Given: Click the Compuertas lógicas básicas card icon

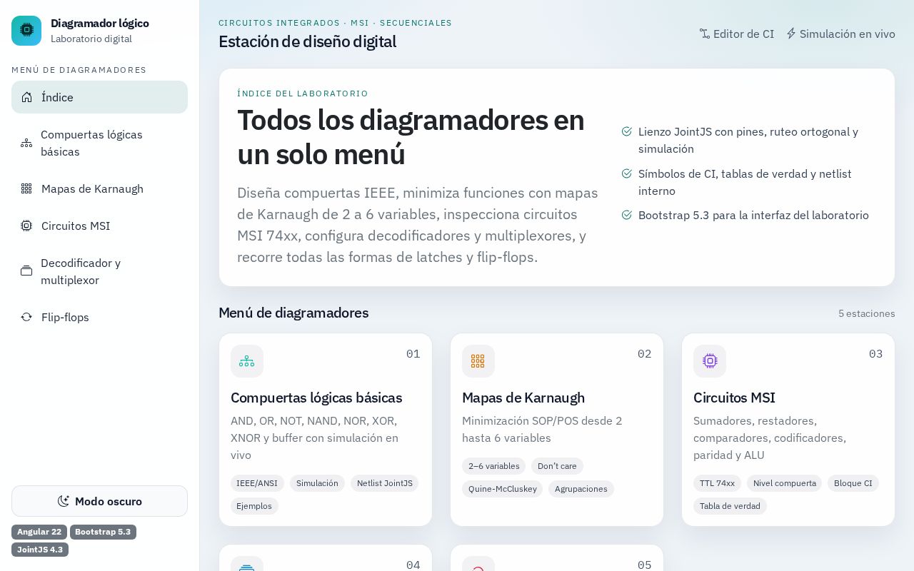Looking at the screenshot, I should [247, 361].
